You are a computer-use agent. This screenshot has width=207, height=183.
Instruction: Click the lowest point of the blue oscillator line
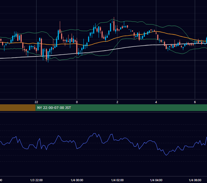pos(166,155)
